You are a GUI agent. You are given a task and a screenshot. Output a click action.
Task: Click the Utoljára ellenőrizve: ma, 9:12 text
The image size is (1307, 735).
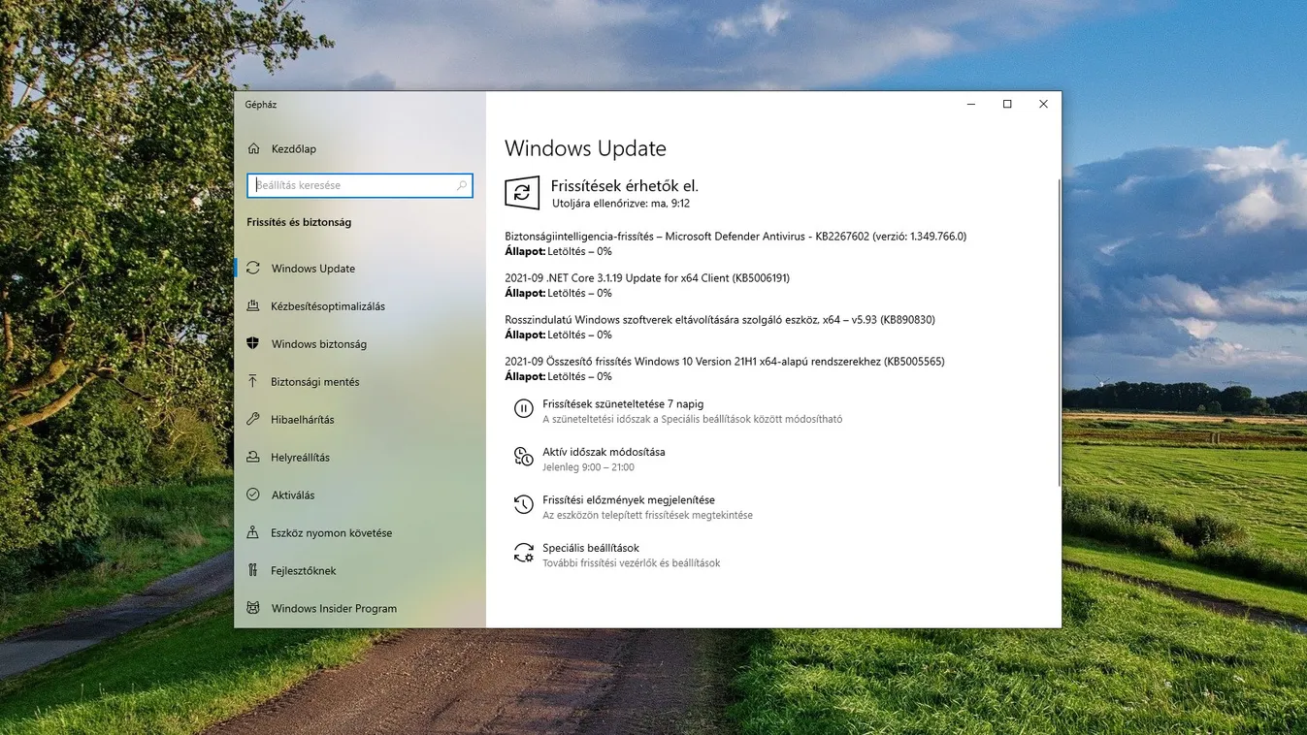[x=621, y=204]
